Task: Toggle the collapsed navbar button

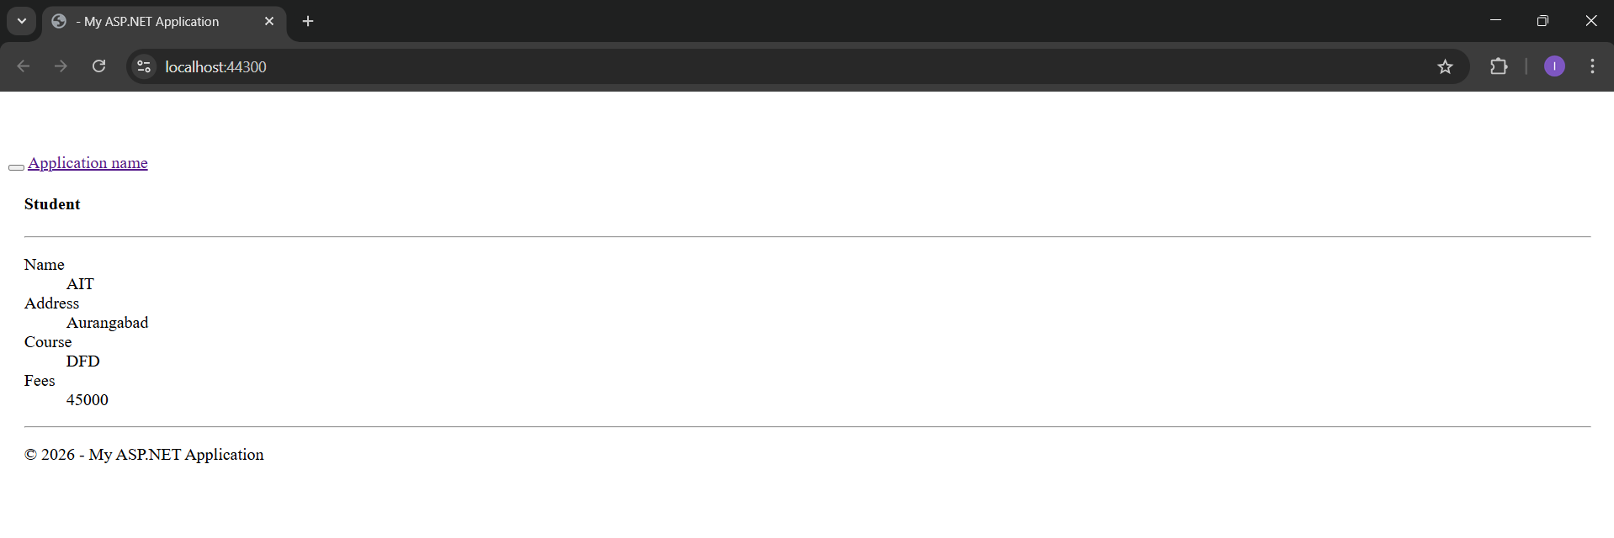Action: (16, 167)
